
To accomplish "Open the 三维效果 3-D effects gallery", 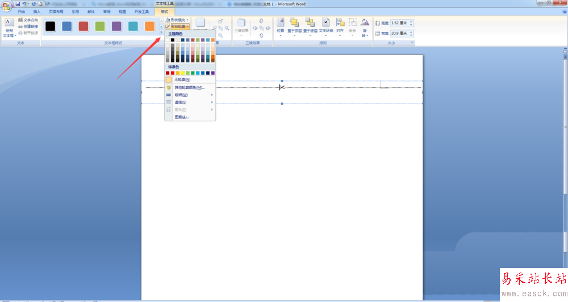I will point(241,27).
